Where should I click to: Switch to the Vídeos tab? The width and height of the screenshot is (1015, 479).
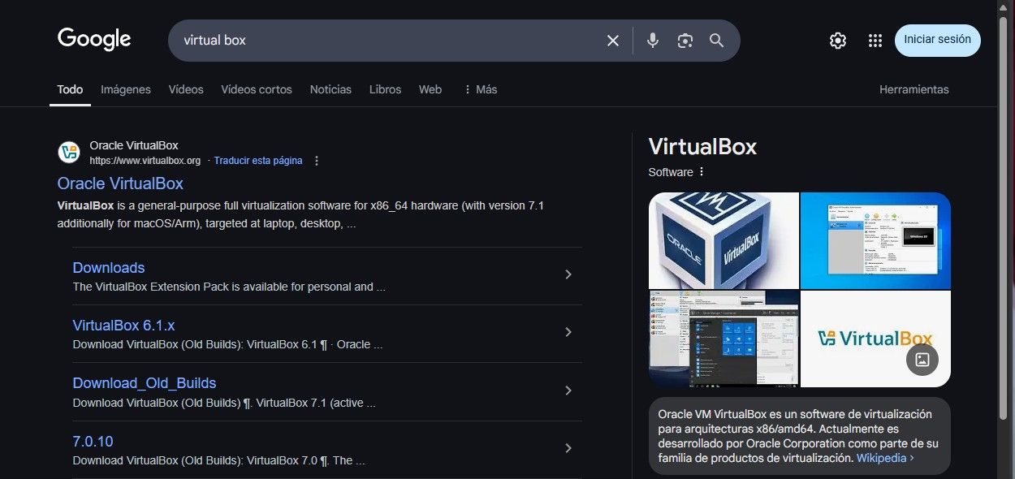click(186, 89)
